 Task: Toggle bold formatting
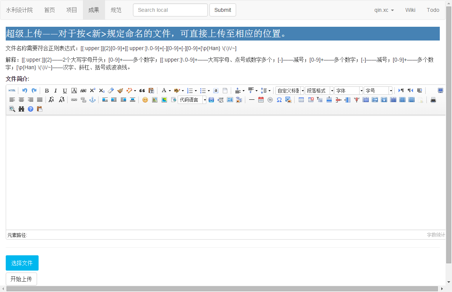(47, 91)
